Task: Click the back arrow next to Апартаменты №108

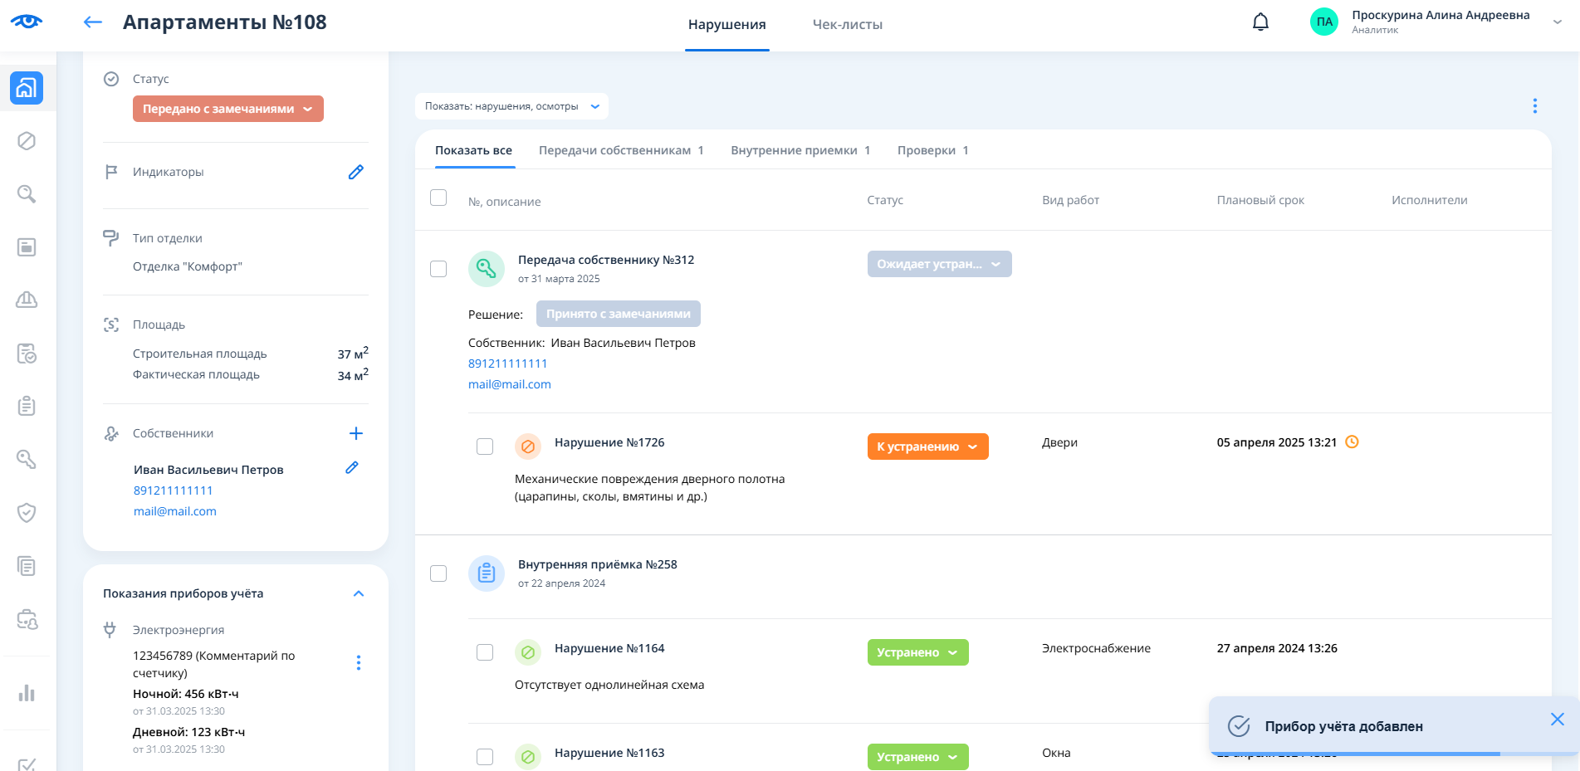Action: coord(92,22)
